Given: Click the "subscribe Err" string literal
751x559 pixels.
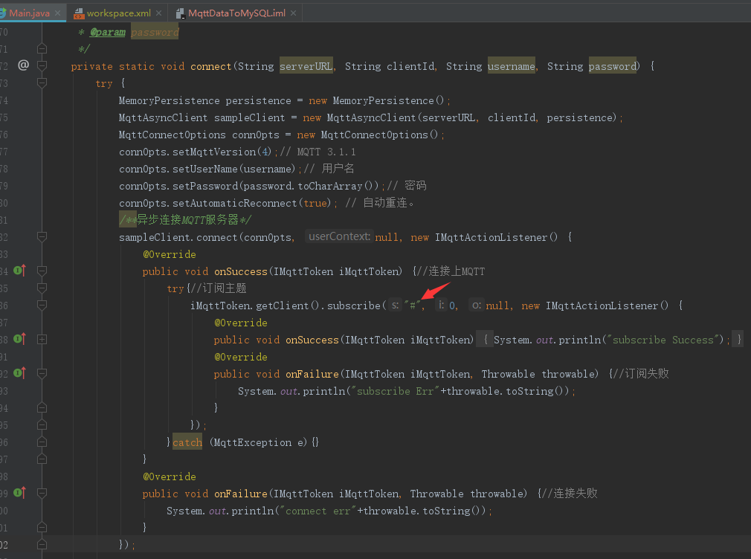Looking at the screenshot, I should point(395,391).
